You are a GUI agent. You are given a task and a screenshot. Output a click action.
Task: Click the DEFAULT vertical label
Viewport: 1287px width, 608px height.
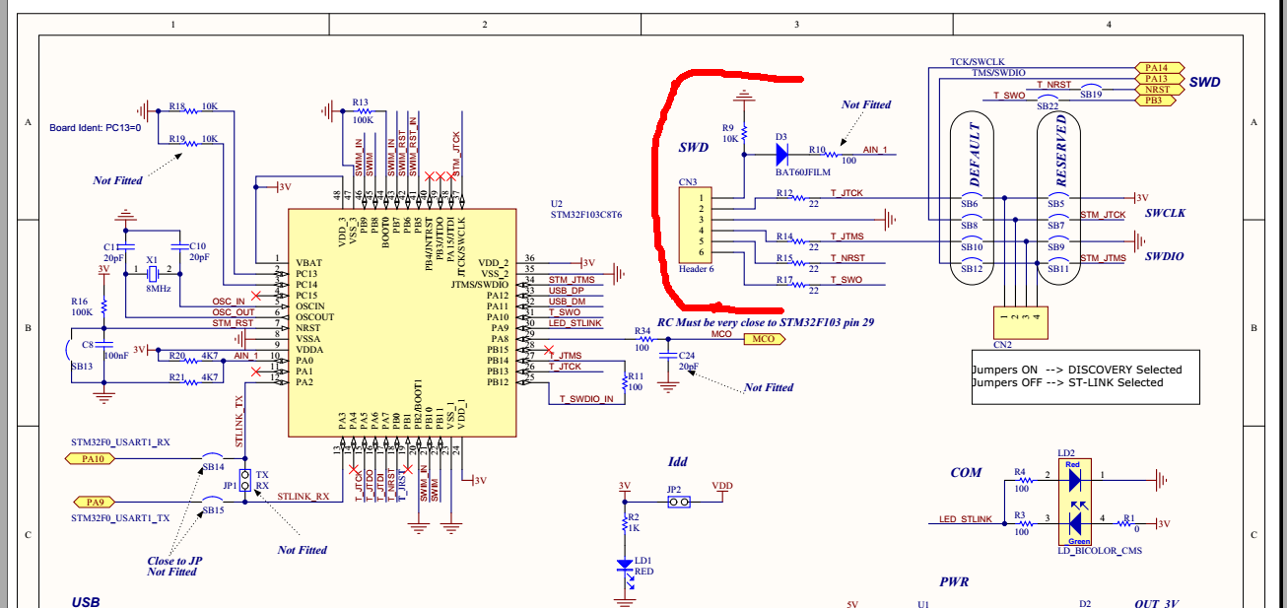tap(974, 156)
